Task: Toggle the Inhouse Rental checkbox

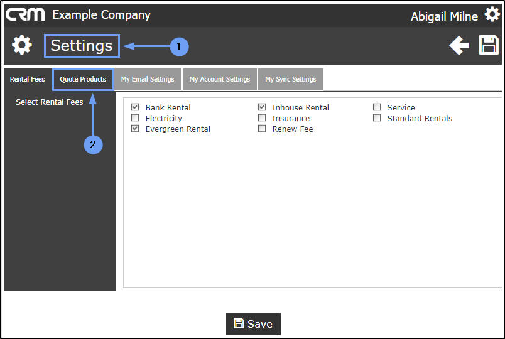Action: tap(262, 107)
